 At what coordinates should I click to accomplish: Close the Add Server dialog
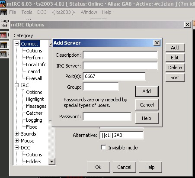157,43
